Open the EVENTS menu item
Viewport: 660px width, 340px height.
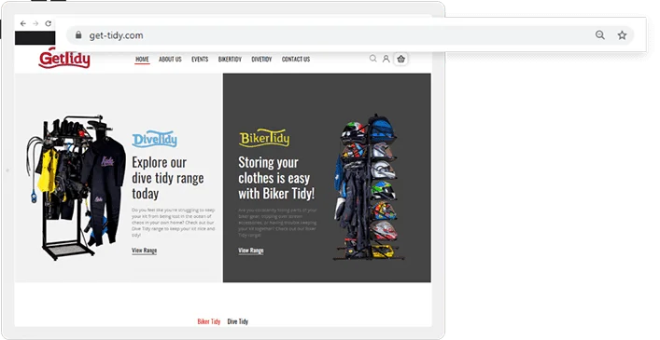(x=200, y=60)
